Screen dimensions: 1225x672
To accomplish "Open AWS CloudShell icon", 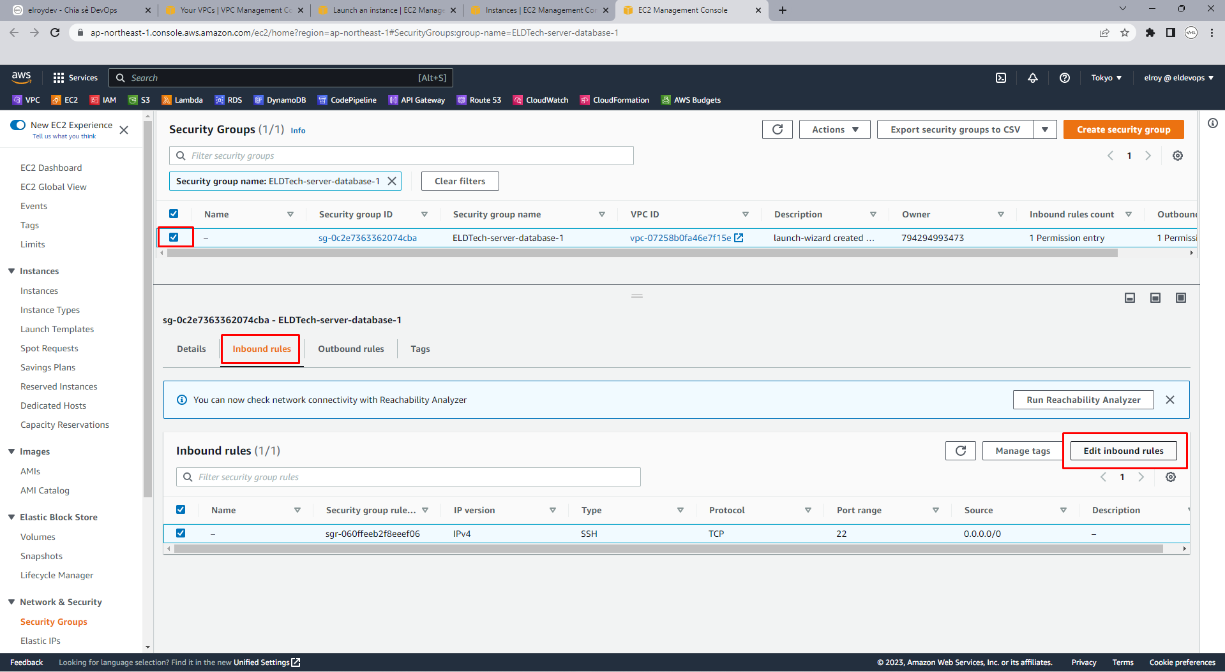I will [1001, 78].
